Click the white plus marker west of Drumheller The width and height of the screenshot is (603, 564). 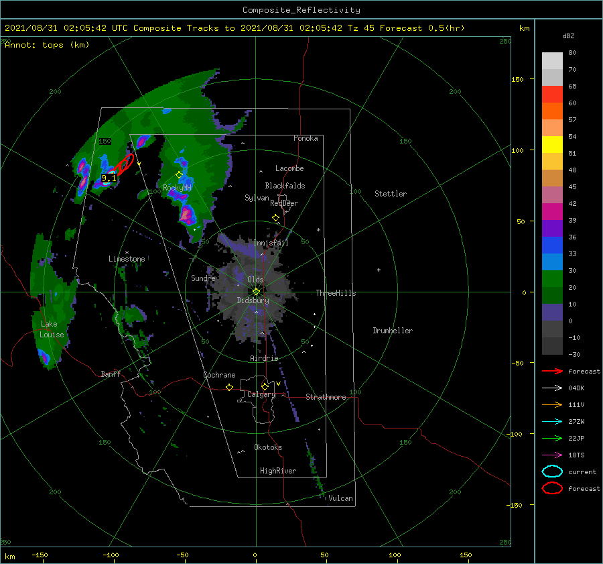click(x=379, y=270)
